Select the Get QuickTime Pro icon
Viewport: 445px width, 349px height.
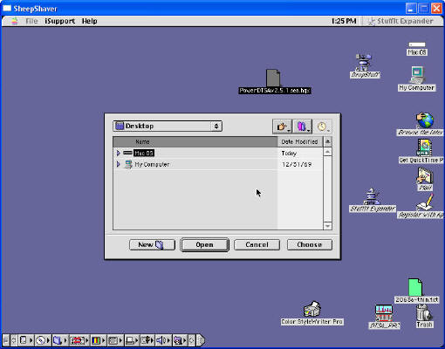point(424,147)
